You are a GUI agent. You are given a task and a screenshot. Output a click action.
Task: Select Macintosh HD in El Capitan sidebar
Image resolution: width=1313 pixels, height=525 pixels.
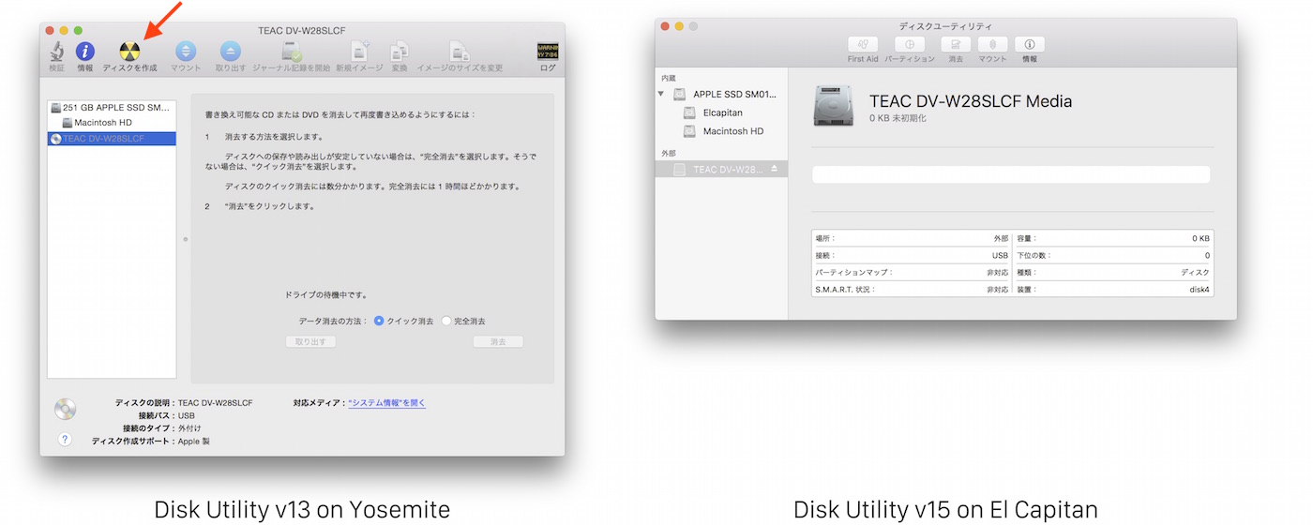click(x=721, y=131)
